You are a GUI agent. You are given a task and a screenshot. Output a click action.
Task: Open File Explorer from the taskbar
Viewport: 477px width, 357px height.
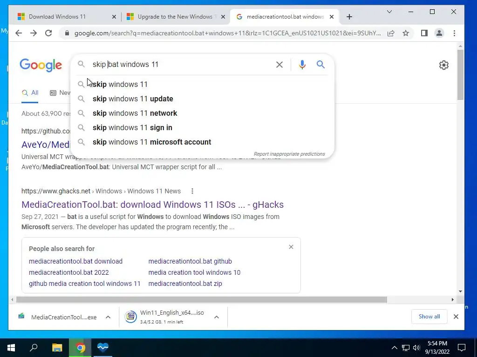click(x=57, y=347)
